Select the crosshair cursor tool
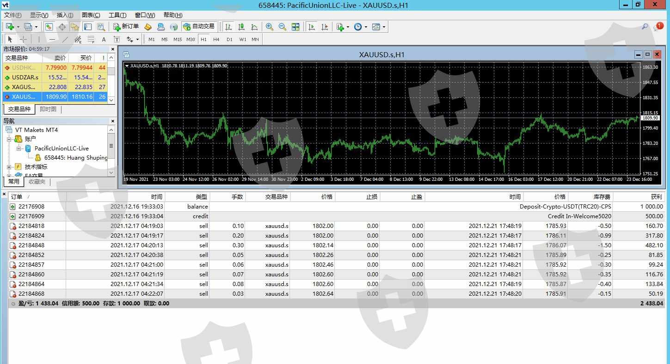This screenshot has height=364, width=670. 23,40
